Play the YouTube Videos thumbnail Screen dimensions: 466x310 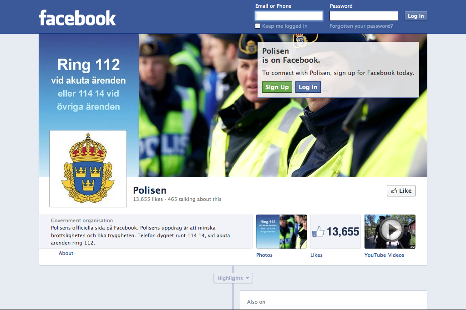[390, 231]
